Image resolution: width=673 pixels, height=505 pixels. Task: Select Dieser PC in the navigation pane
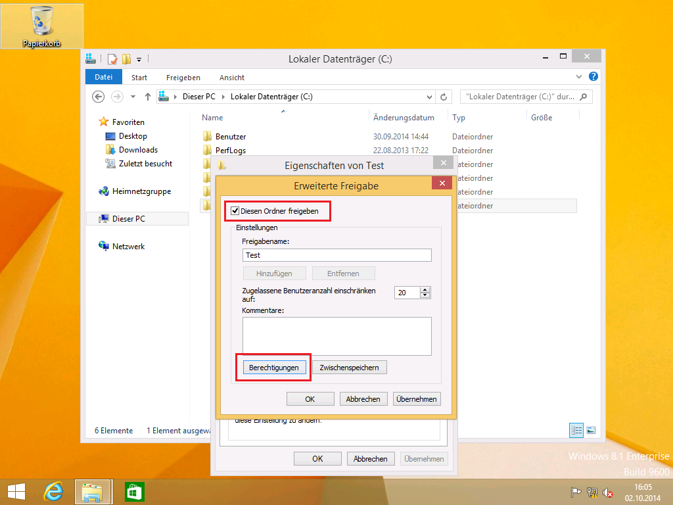[137, 218]
